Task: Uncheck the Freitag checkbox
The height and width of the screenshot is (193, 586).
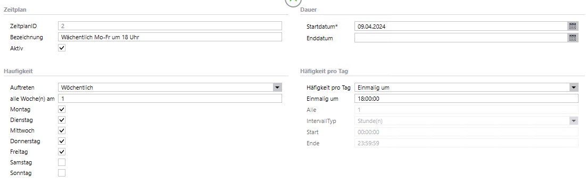Action: 62,152
